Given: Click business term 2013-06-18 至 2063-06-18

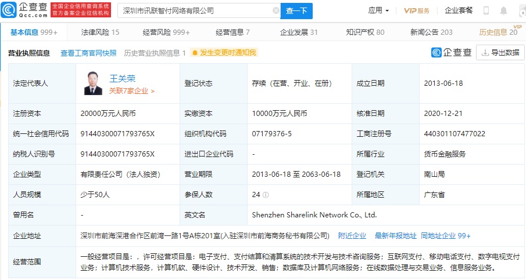Looking at the screenshot, I should pos(296,174).
